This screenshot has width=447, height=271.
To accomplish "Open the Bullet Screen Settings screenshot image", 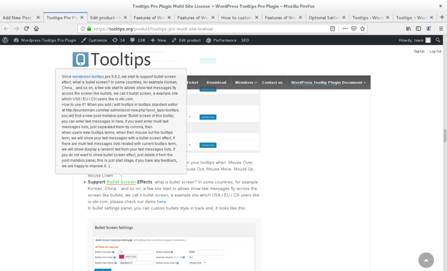I will tap(174, 245).
